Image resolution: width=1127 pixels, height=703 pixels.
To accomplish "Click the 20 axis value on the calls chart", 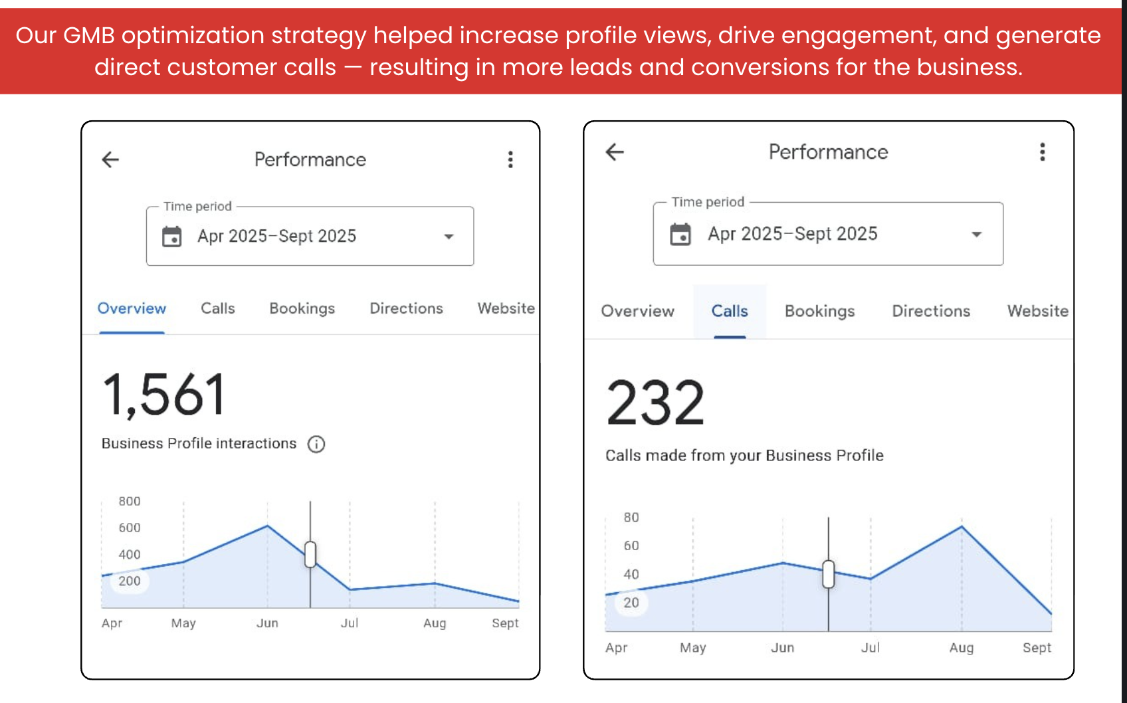I will click(631, 603).
